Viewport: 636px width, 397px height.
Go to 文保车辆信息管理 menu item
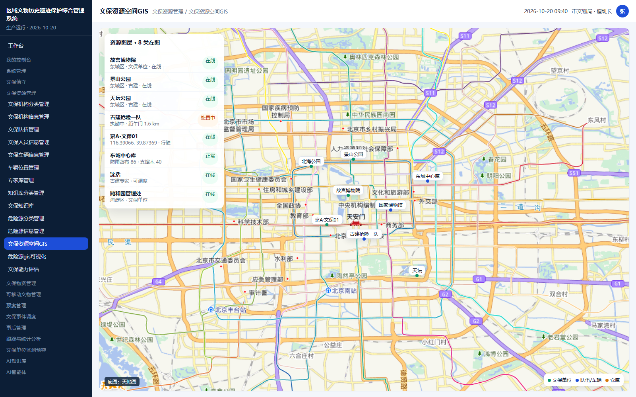pyautogui.click(x=46, y=155)
